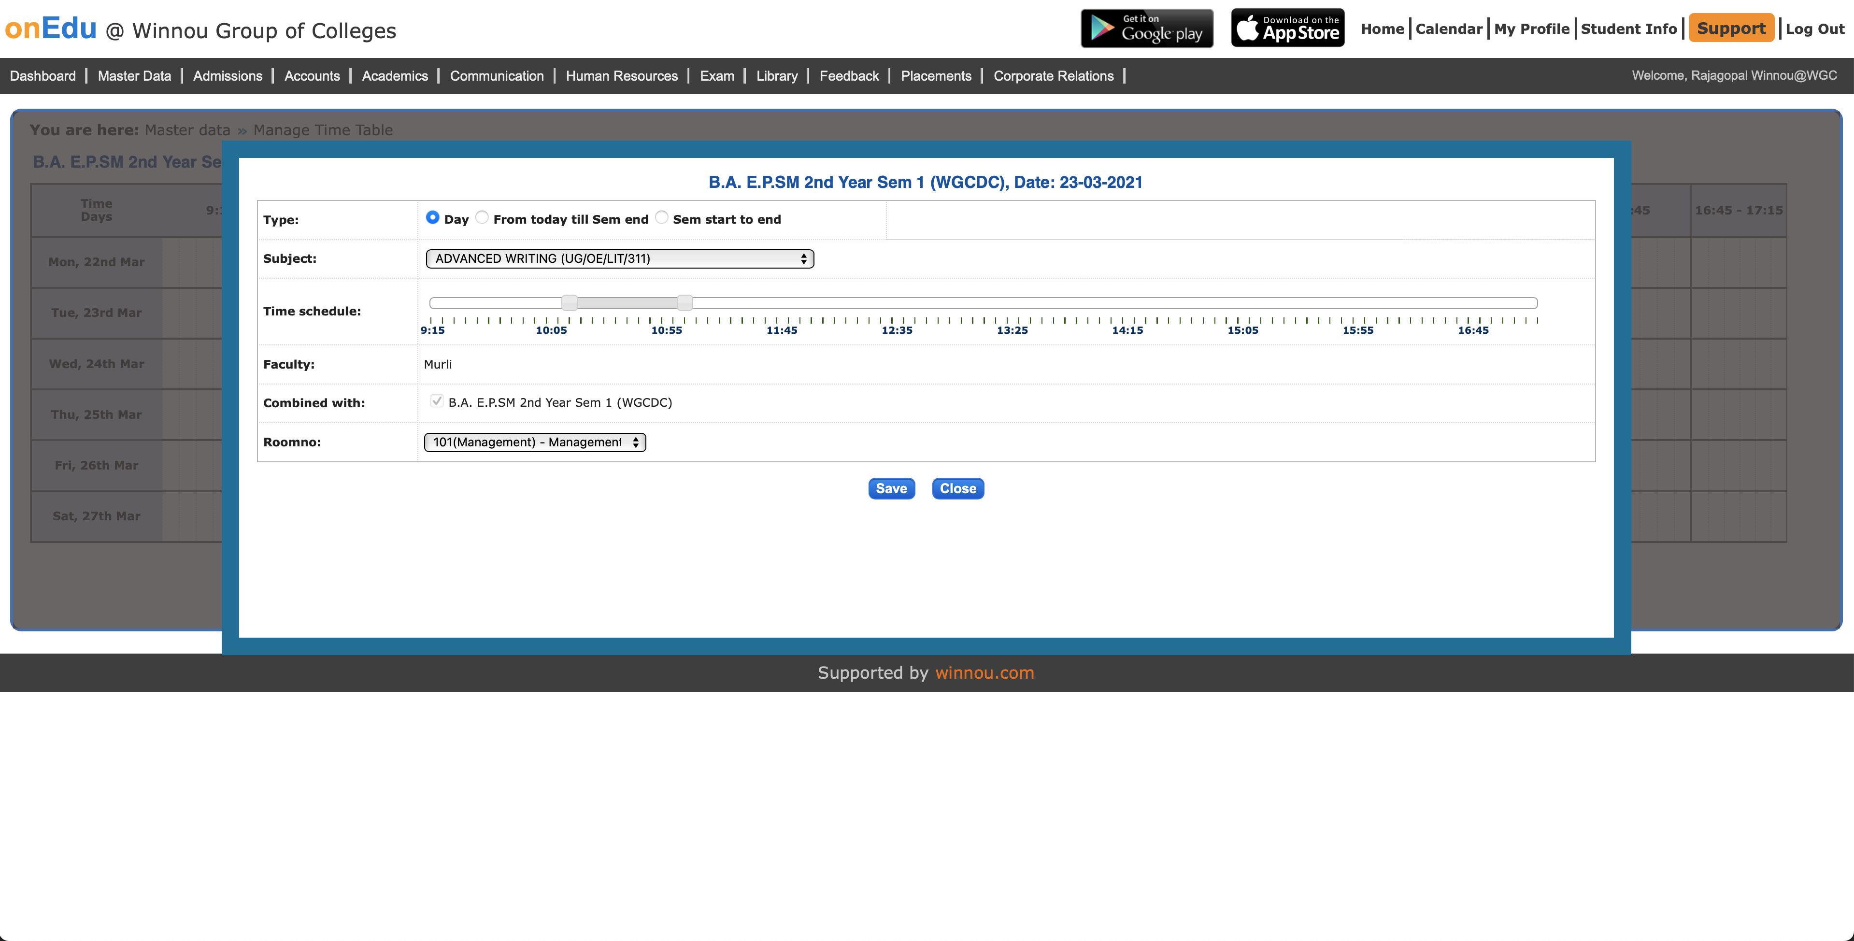Click the Save button
This screenshot has width=1854, height=941.
coord(891,488)
